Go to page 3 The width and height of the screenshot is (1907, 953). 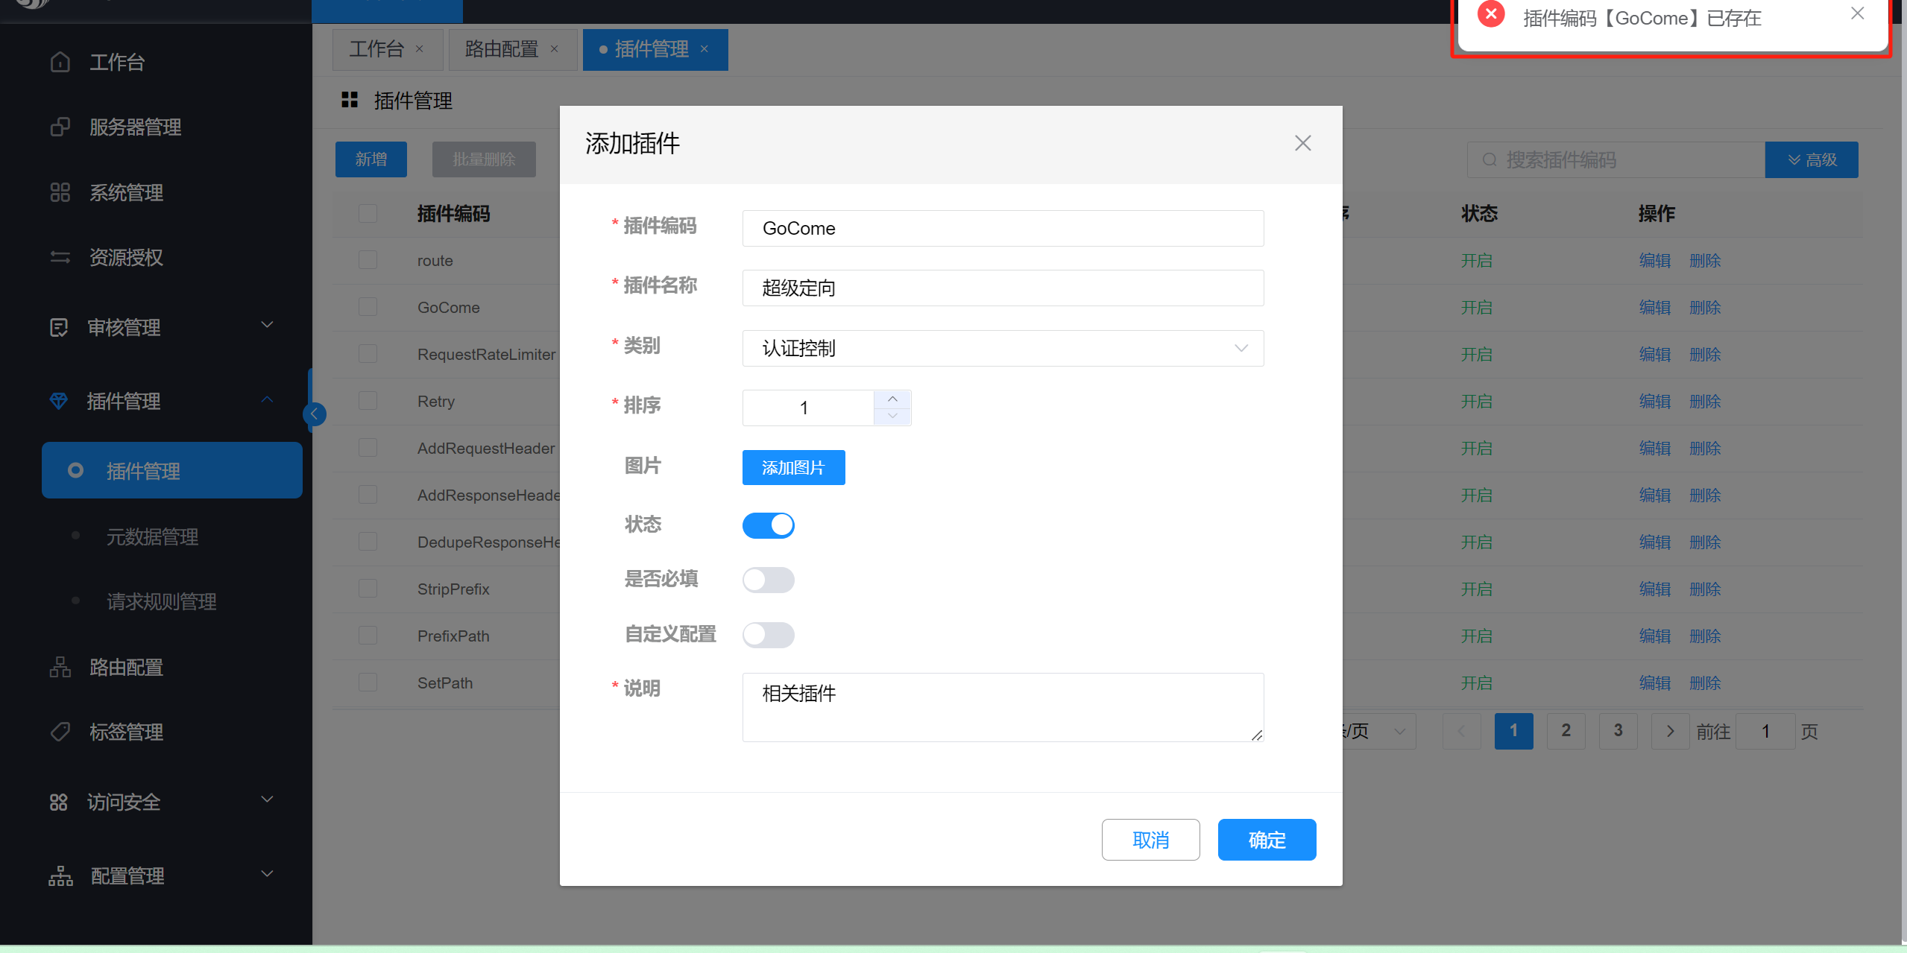1618,731
